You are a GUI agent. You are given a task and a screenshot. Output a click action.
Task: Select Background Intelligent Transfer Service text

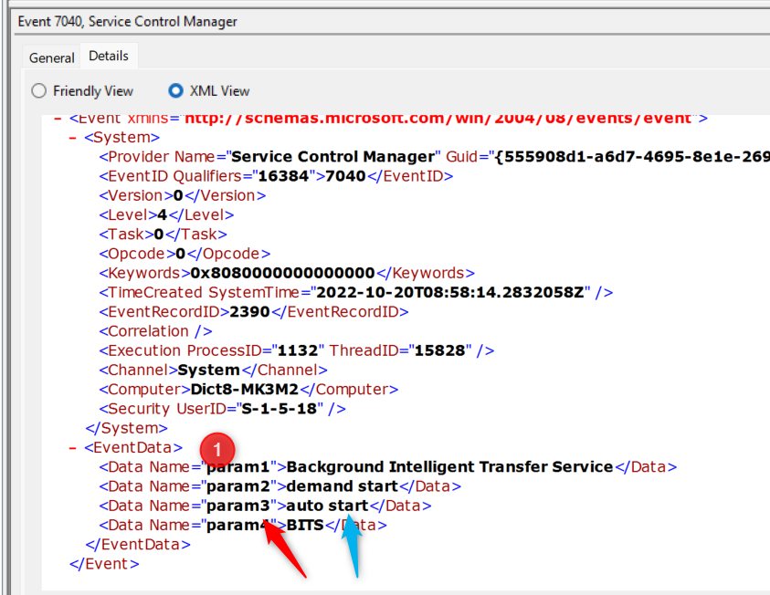[x=449, y=466]
